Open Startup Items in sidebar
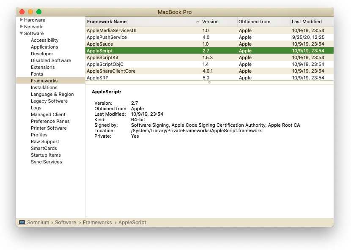Screen dimensions: 351x250 tap(46, 155)
